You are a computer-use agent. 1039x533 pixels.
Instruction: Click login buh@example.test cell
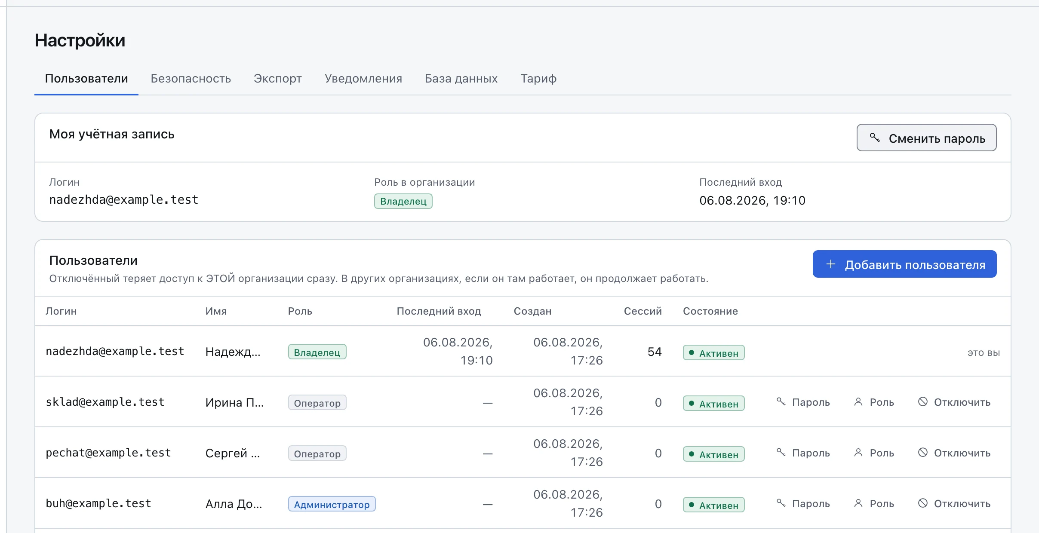[x=98, y=503]
